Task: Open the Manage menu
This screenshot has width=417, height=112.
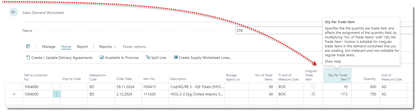Action: (49, 47)
